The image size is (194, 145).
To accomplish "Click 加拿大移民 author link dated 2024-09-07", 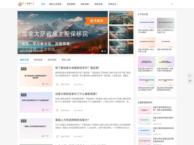I will [x=65, y=136].
